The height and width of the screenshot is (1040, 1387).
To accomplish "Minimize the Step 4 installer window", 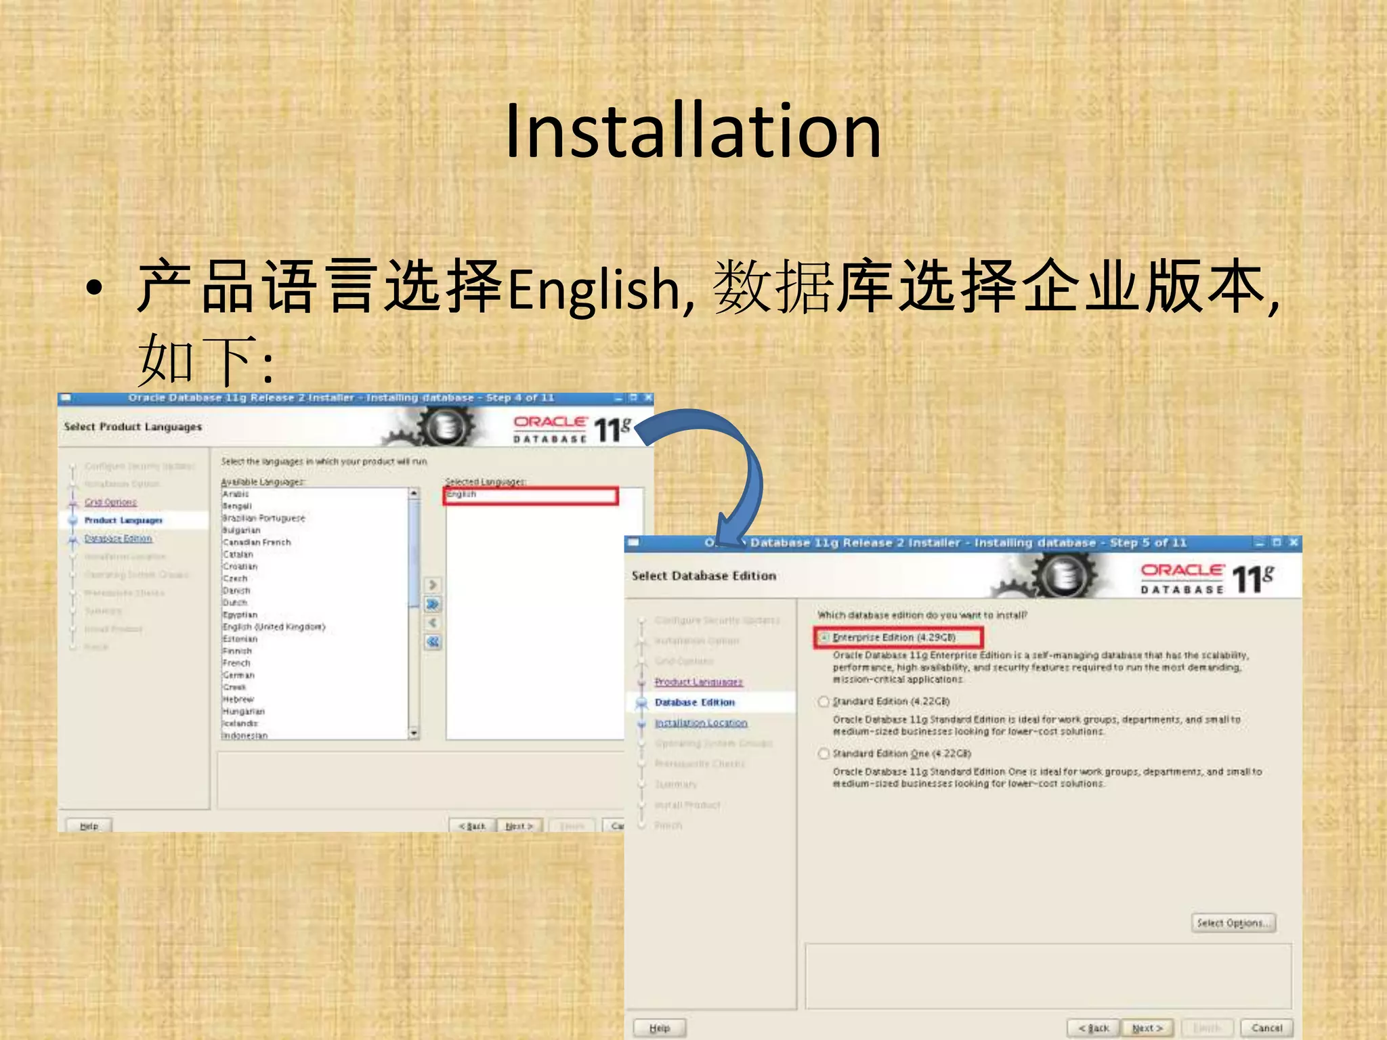I will (618, 398).
